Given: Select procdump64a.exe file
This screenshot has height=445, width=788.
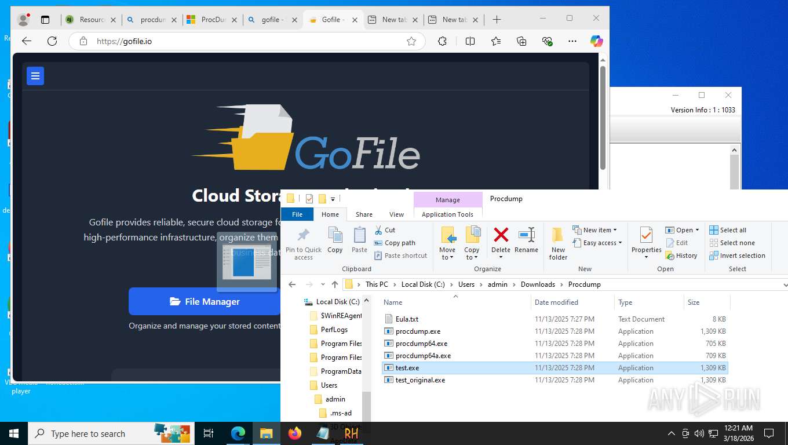Looking at the screenshot, I should [x=423, y=356].
